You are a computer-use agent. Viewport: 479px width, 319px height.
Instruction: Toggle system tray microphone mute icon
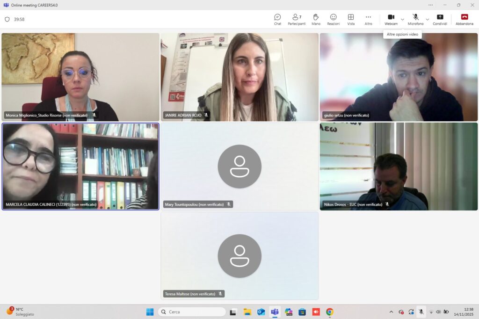pos(421,312)
